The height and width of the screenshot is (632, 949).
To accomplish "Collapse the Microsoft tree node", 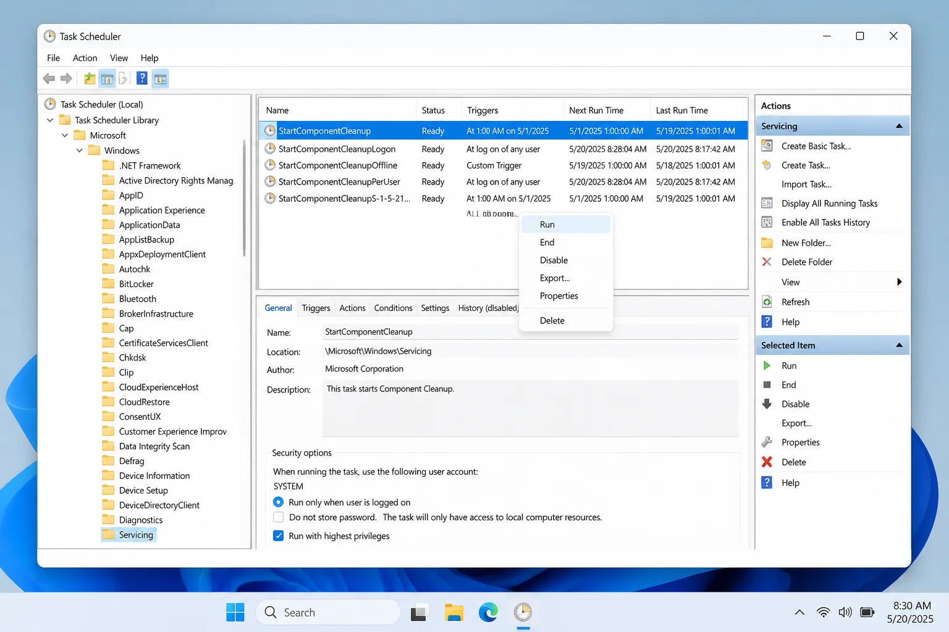I will point(65,135).
